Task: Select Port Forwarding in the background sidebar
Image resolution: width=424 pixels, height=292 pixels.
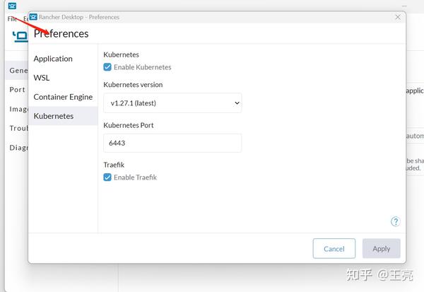Action: (x=18, y=90)
